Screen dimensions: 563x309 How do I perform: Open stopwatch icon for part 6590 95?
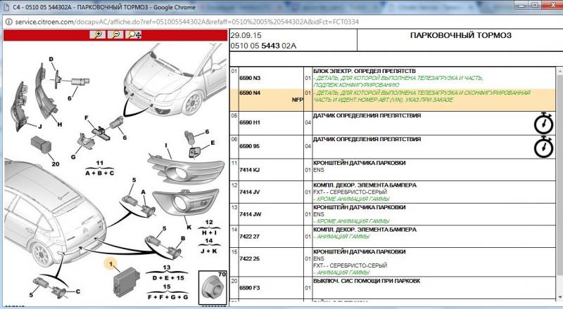[x=543, y=147]
